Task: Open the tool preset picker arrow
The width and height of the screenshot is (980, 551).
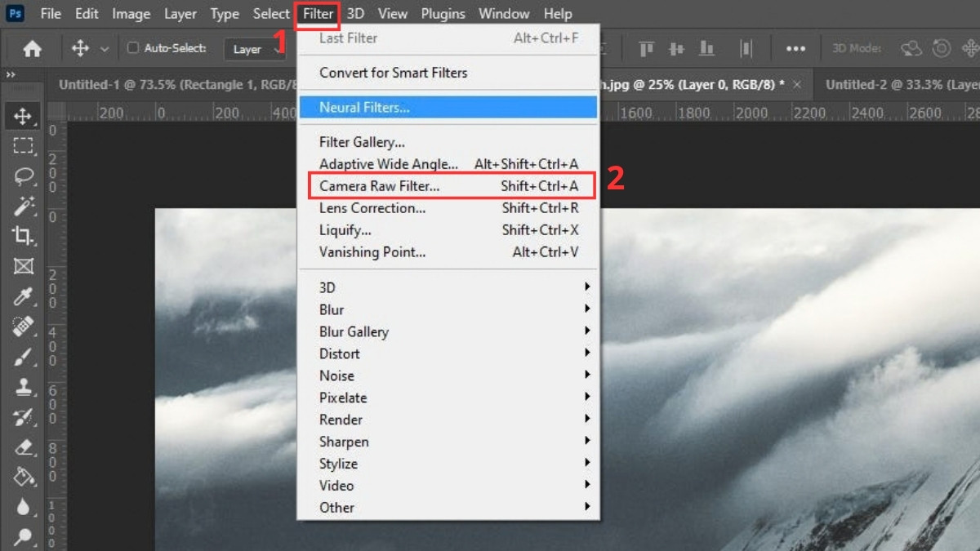Action: [105, 50]
